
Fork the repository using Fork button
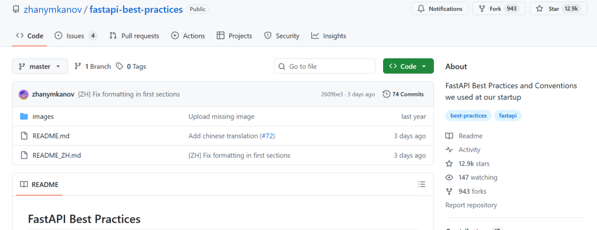click(x=495, y=9)
